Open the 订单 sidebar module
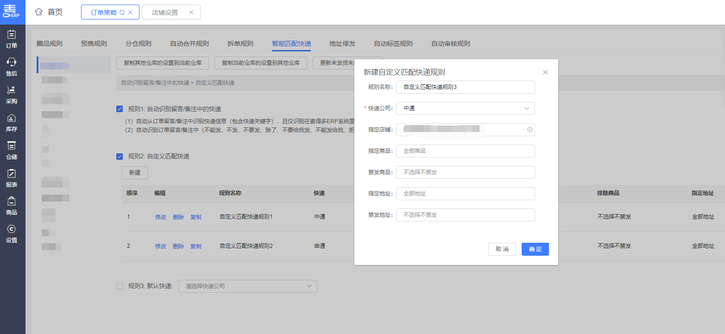The image size is (725, 334). click(13, 39)
